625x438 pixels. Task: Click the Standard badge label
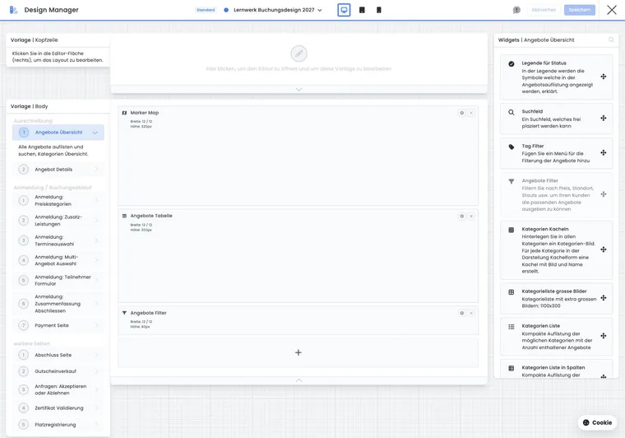pyautogui.click(x=206, y=10)
